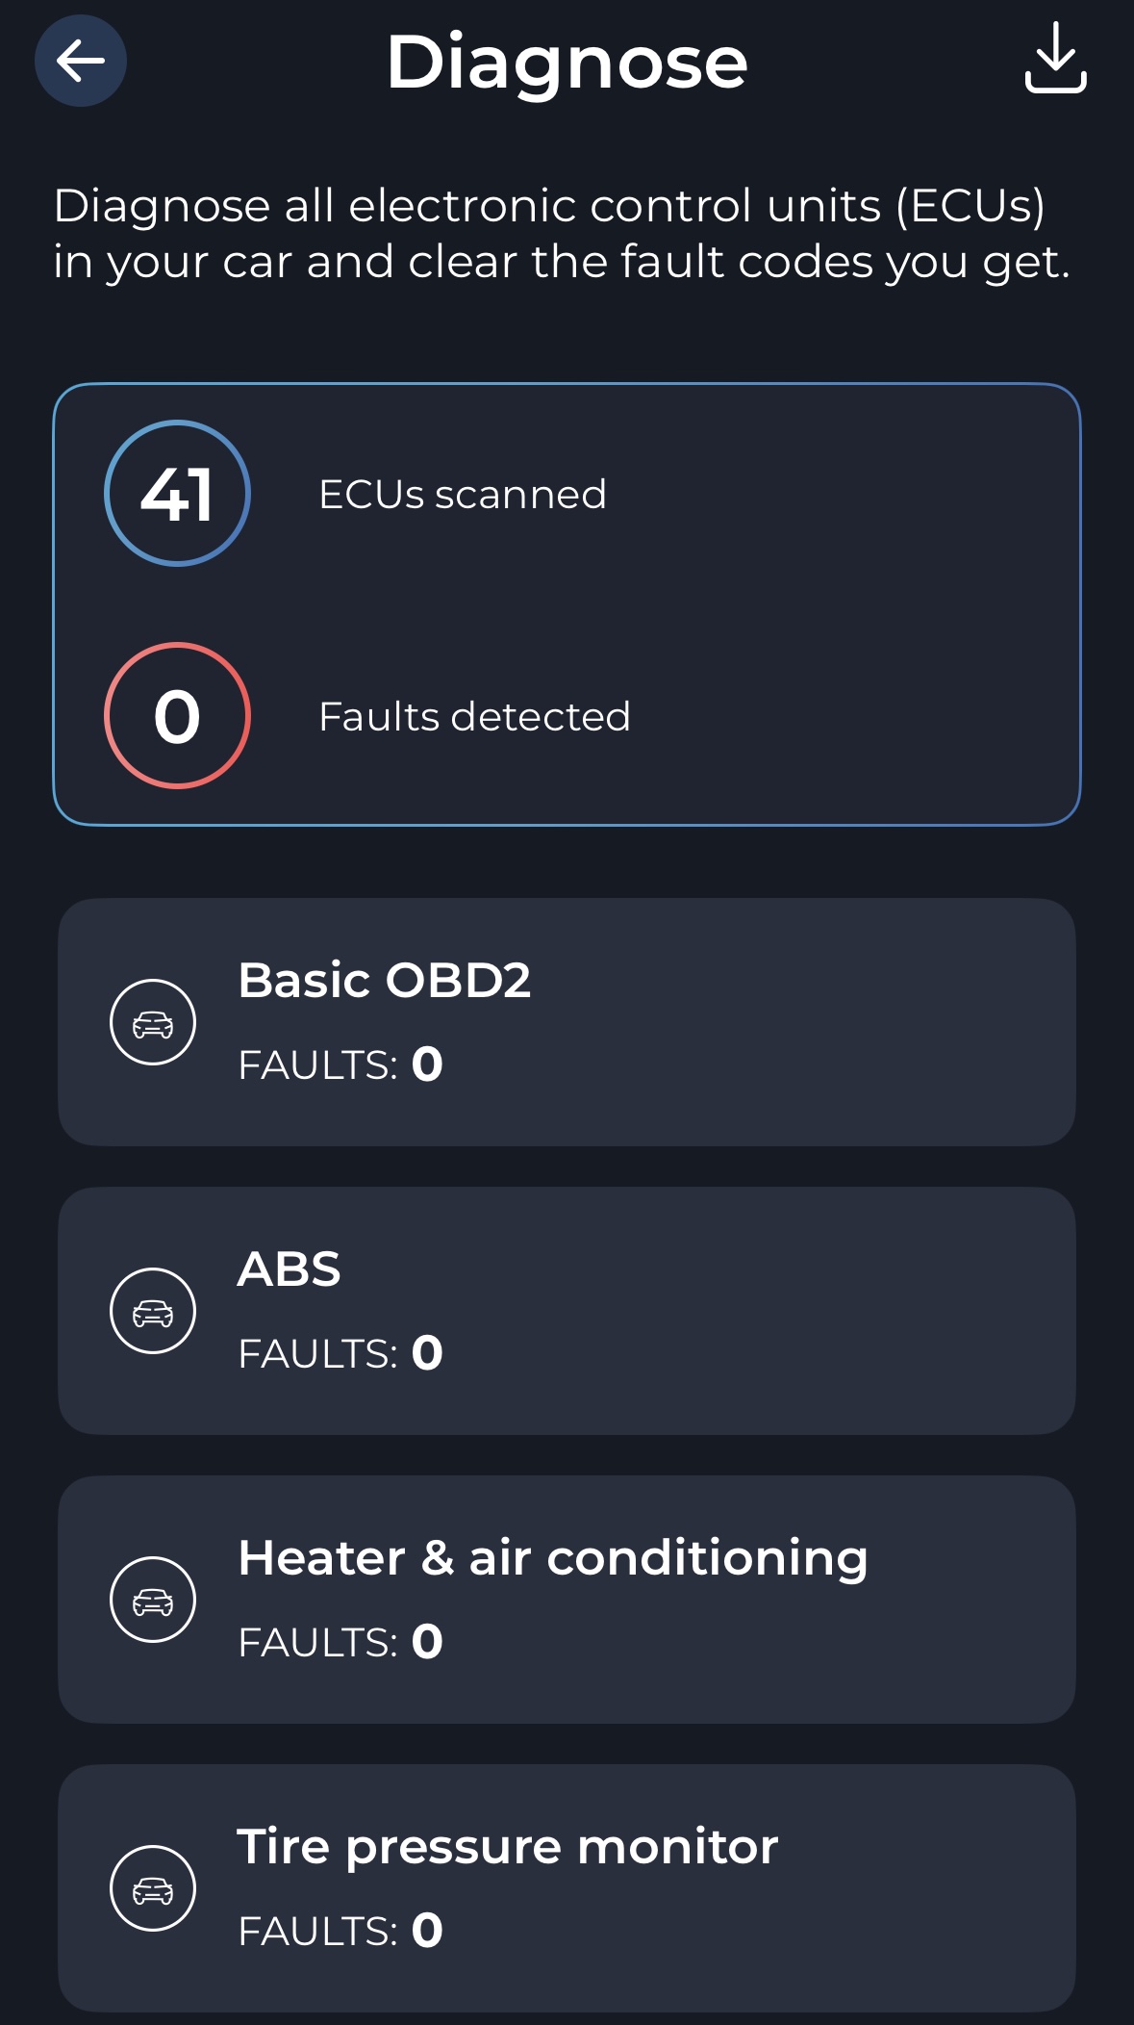Tap the 41 ECUs scanned circle
Viewport: 1134px width, 2025px height.
(x=177, y=494)
